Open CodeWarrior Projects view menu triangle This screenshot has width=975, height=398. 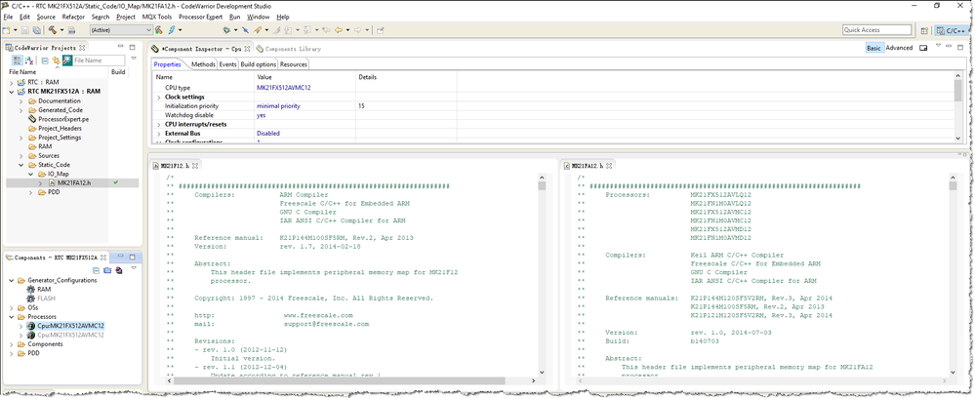click(134, 60)
